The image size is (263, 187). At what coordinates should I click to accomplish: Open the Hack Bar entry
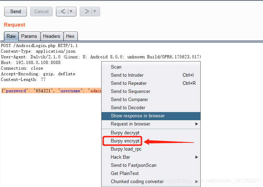[x=151, y=157]
